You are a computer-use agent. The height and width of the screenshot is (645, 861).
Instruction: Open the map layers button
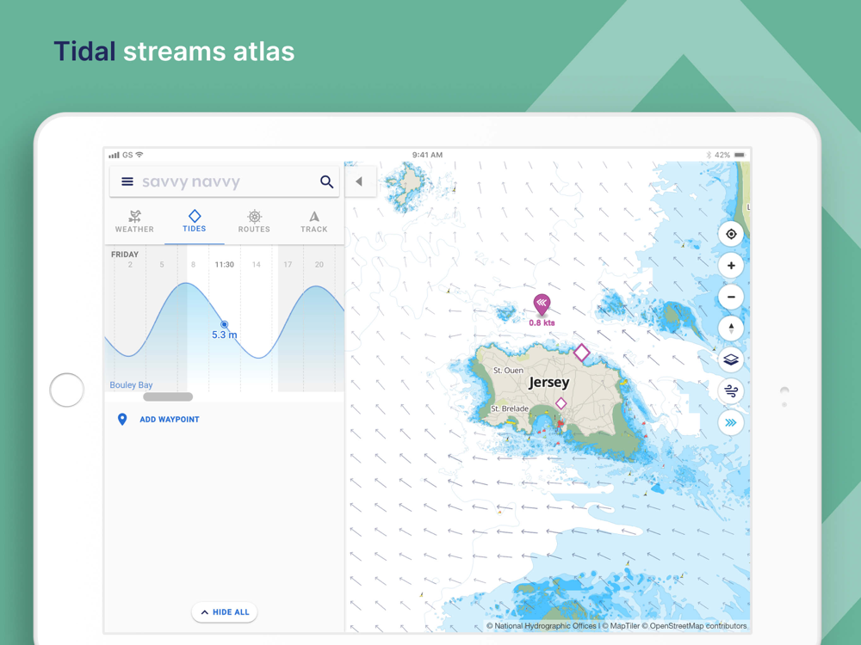click(731, 359)
